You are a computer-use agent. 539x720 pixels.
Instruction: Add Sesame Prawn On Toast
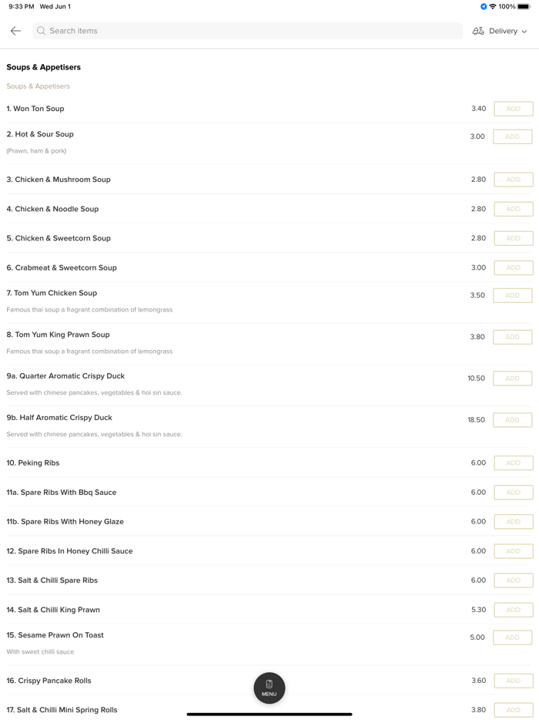pyautogui.click(x=513, y=638)
